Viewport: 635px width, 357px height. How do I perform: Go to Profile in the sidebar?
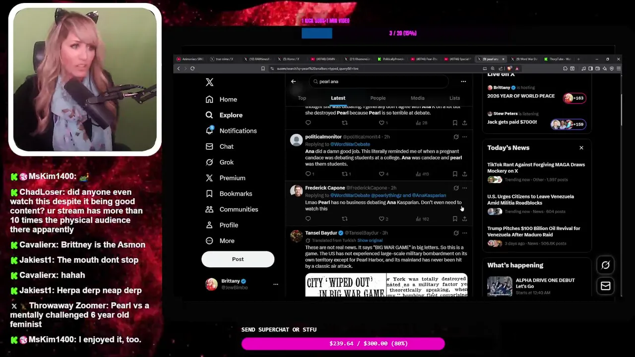pyautogui.click(x=222, y=225)
